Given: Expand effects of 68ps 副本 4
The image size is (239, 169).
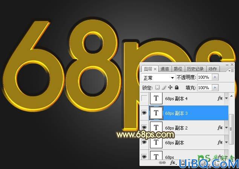Looking at the screenshot, I should click(x=226, y=99).
